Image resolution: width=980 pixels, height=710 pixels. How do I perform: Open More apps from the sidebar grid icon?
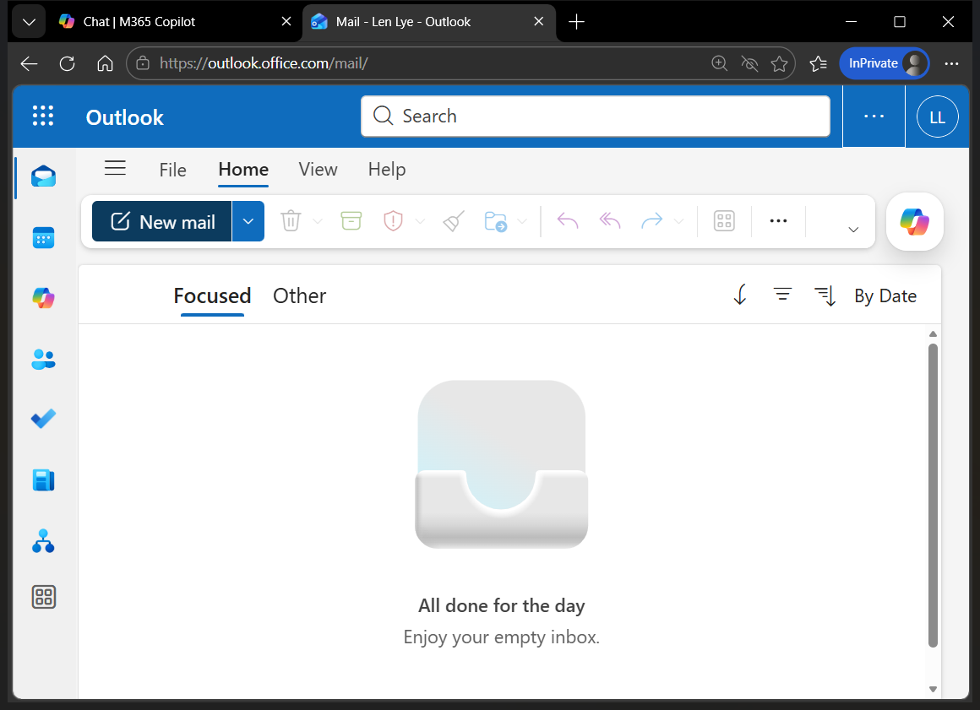(43, 597)
